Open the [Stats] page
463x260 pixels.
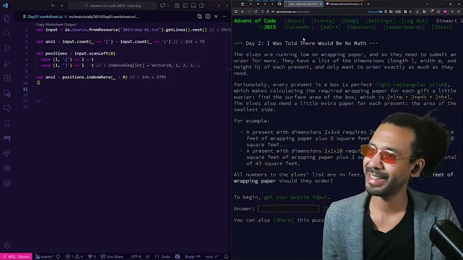(x=442, y=27)
